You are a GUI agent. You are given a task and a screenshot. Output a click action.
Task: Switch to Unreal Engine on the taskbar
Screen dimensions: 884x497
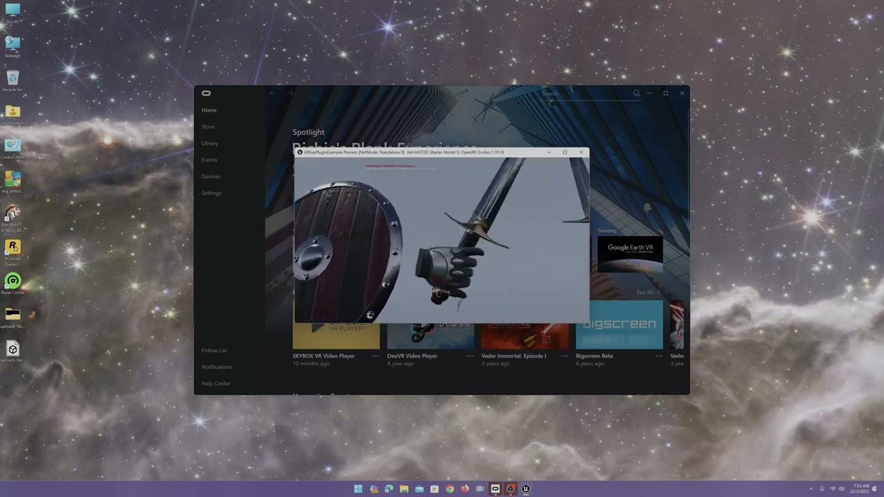click(x=526, y=489)
